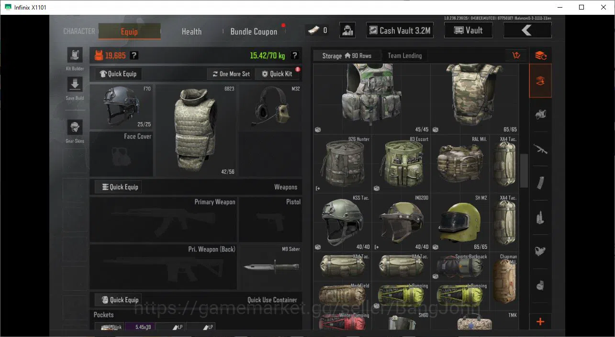Open the Team Lending tab

point(405,56)
